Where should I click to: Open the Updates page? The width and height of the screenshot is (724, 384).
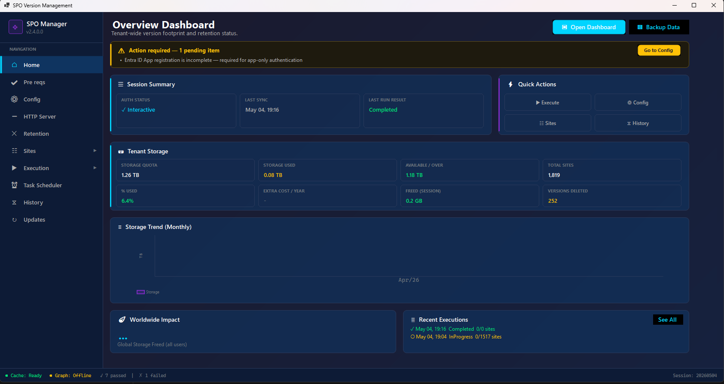[52, 219]
